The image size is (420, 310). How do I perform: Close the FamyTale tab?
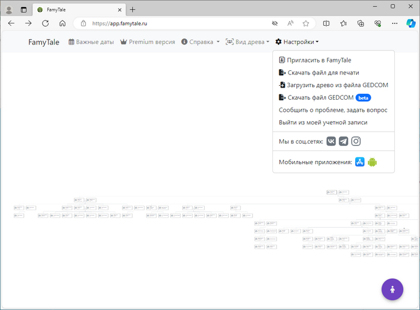tap(119, 10)
